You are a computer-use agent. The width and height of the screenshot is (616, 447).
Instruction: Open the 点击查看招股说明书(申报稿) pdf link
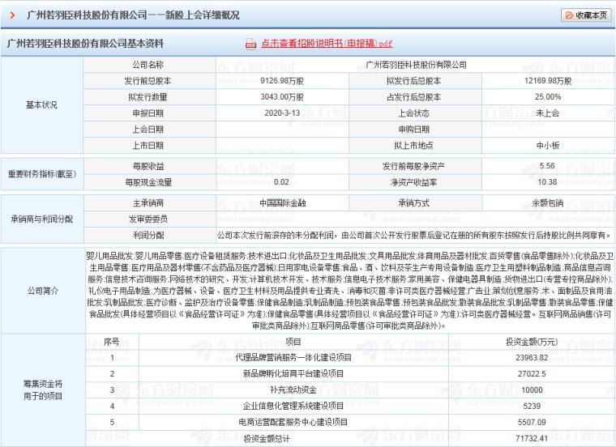(x=327, y=44)
